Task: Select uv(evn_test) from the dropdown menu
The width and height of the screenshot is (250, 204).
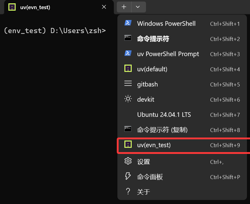Action: [182, 145]
